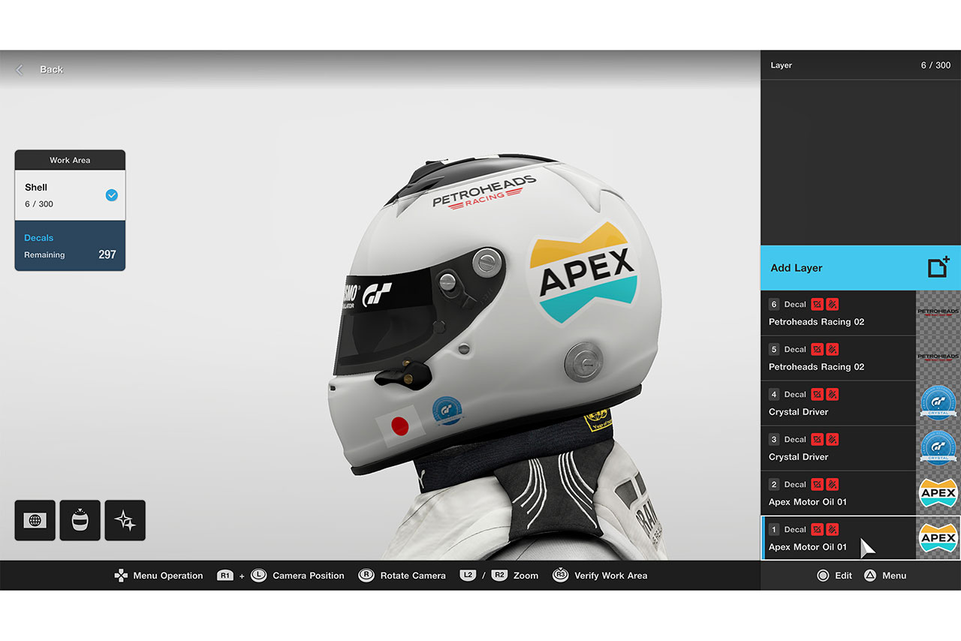Toggle the hide decal icon on layer 6 Petroheads Racing 02
961x641 pixels.
click(817, 304)
